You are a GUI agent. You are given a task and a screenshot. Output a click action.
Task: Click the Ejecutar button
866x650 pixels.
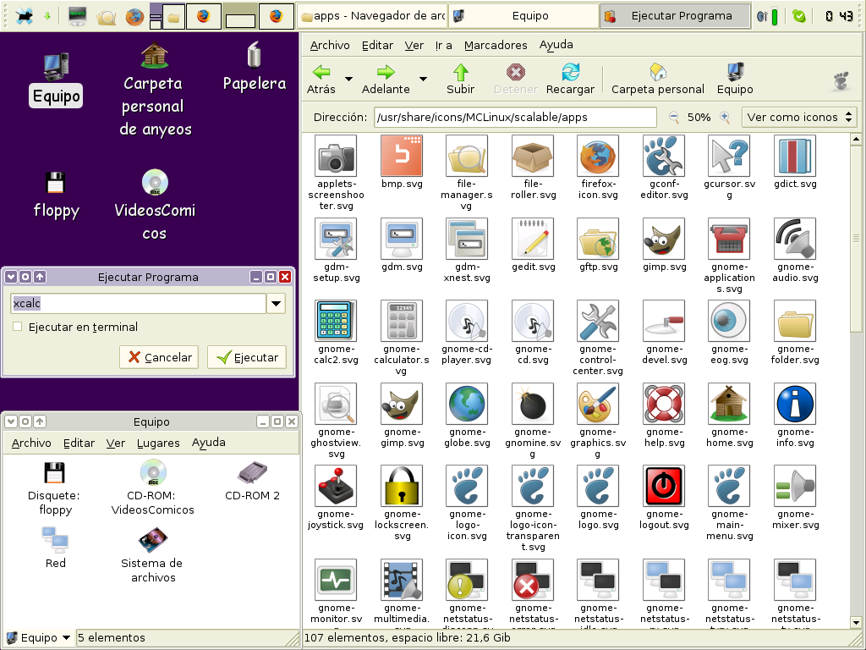pyautogui.click(x=247, y=358)
